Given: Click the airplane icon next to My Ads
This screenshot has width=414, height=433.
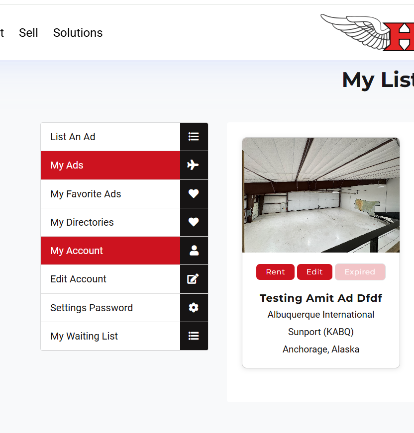Looking at the screenshot, I should (194, 165).
